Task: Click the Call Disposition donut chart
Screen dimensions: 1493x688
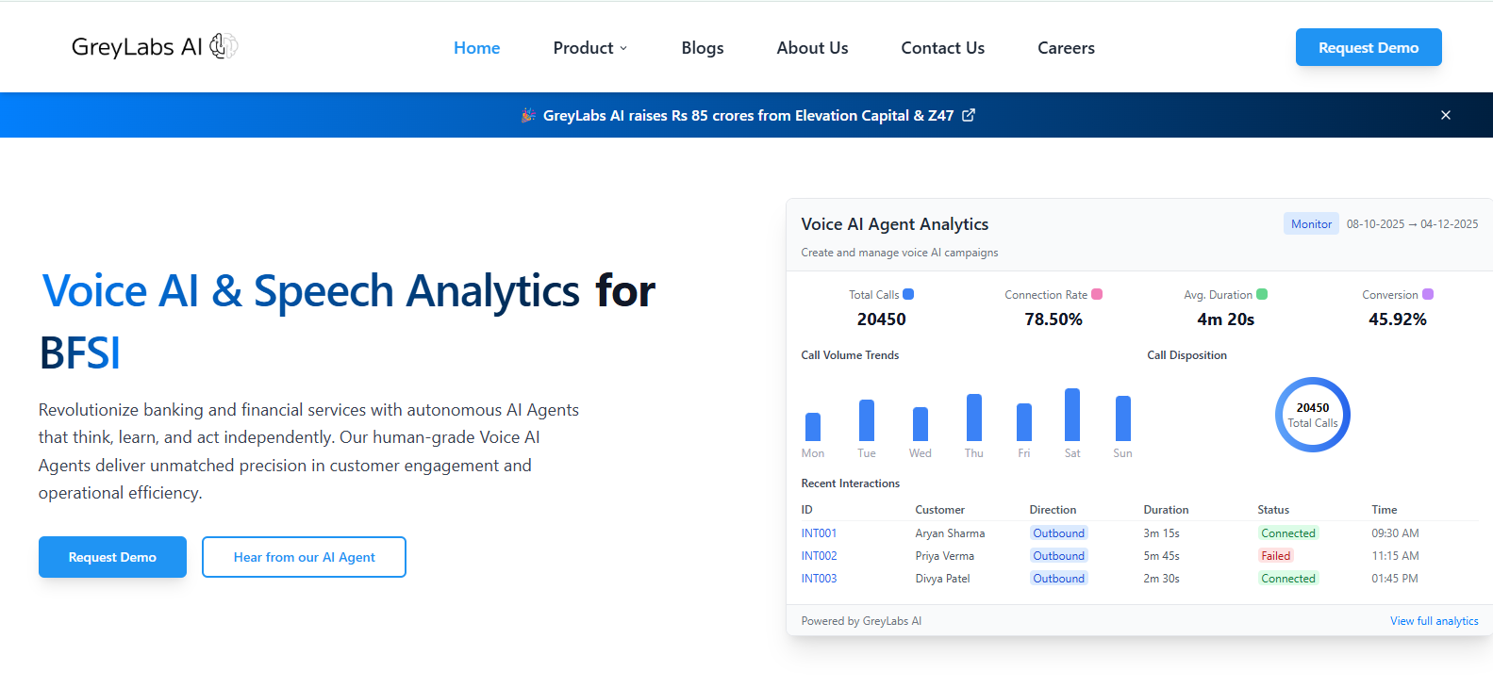Action: 1313,415
